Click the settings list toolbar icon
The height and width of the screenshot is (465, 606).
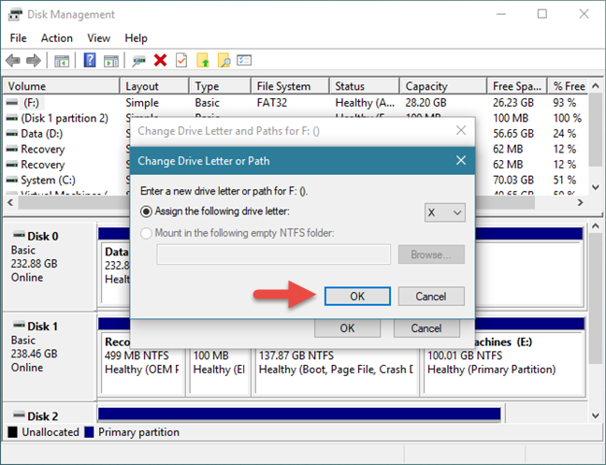click(244, 60)
